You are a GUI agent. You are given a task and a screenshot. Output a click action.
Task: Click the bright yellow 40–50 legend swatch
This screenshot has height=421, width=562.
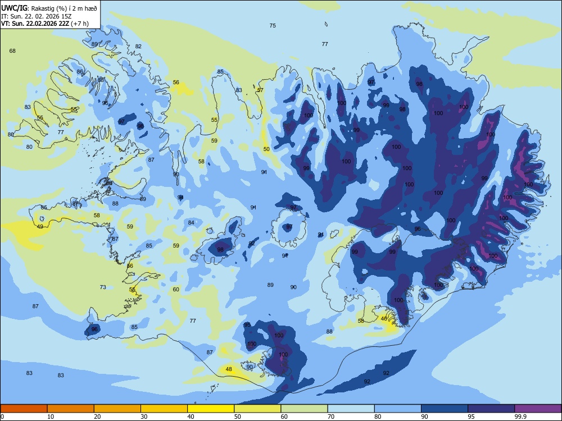click(x=211, y=409)
